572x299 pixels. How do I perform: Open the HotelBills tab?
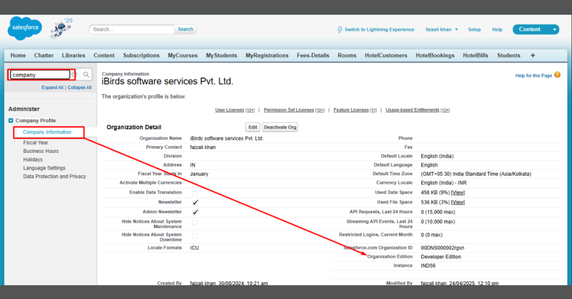point(475,55)
